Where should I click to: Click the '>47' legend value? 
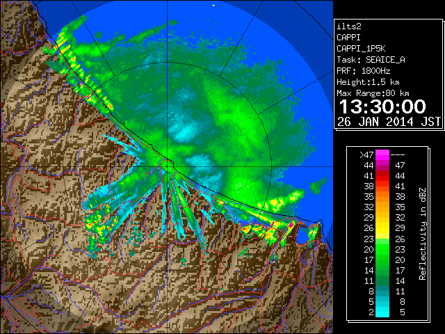point(366,154)
